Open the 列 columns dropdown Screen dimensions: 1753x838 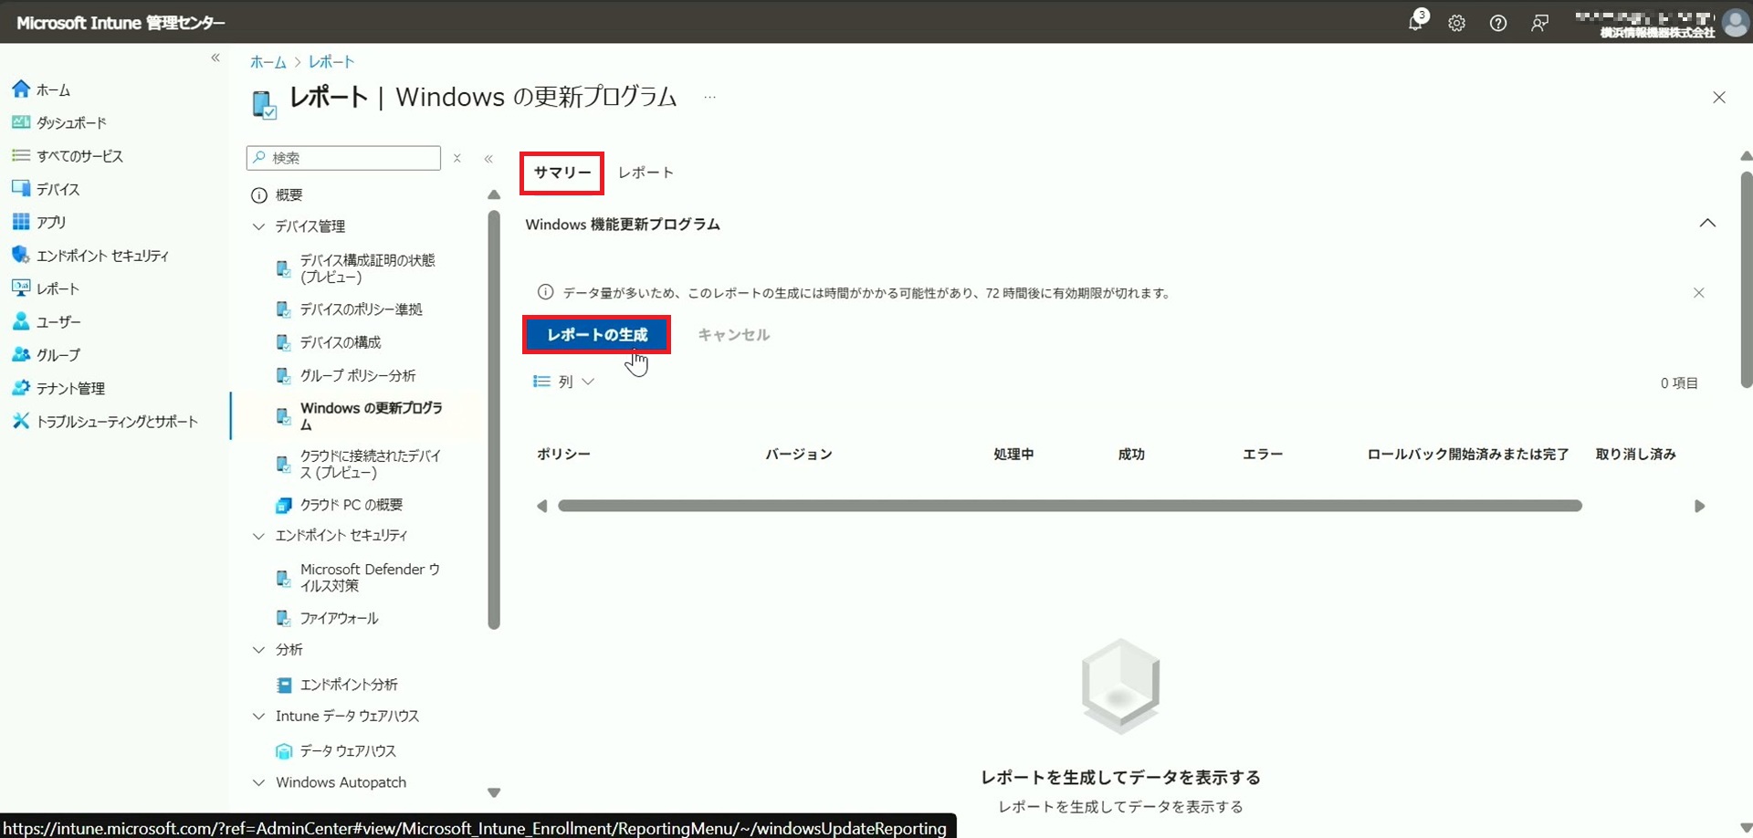563,382
